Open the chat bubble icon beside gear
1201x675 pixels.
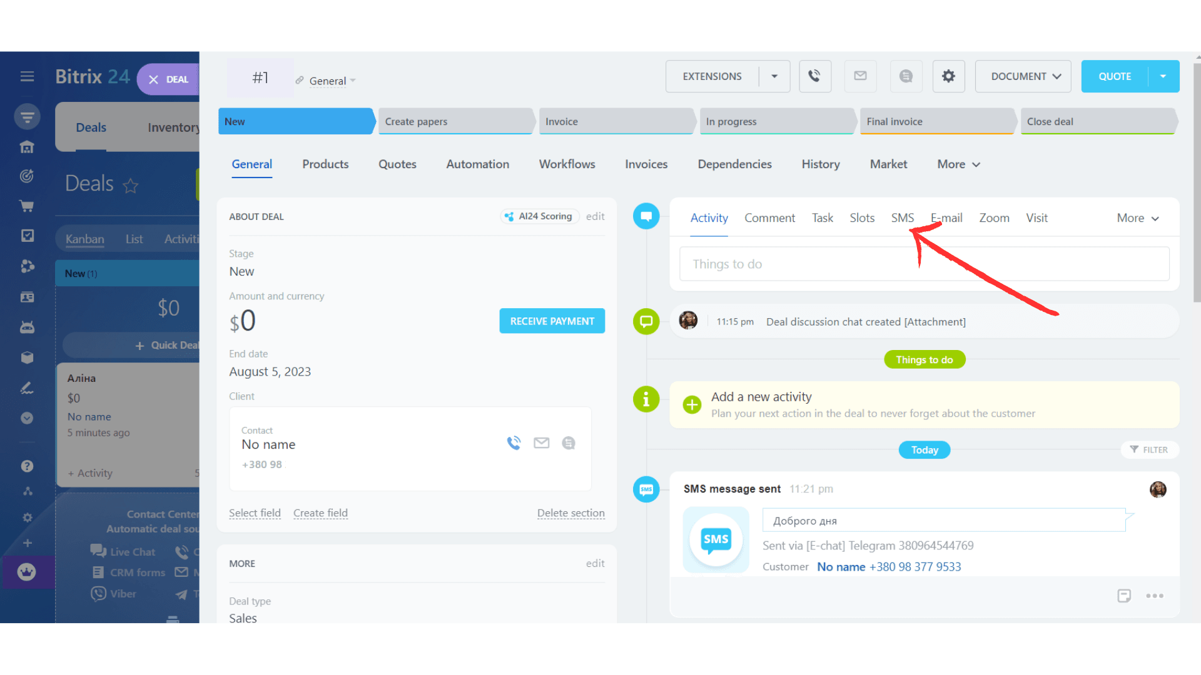(x=906, y=76)
